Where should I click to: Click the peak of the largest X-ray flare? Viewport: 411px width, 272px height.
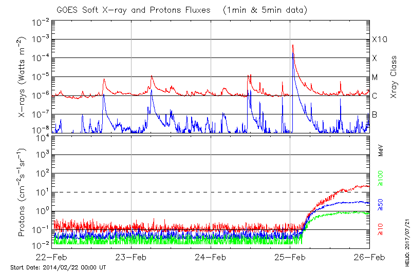pos(293,45)
